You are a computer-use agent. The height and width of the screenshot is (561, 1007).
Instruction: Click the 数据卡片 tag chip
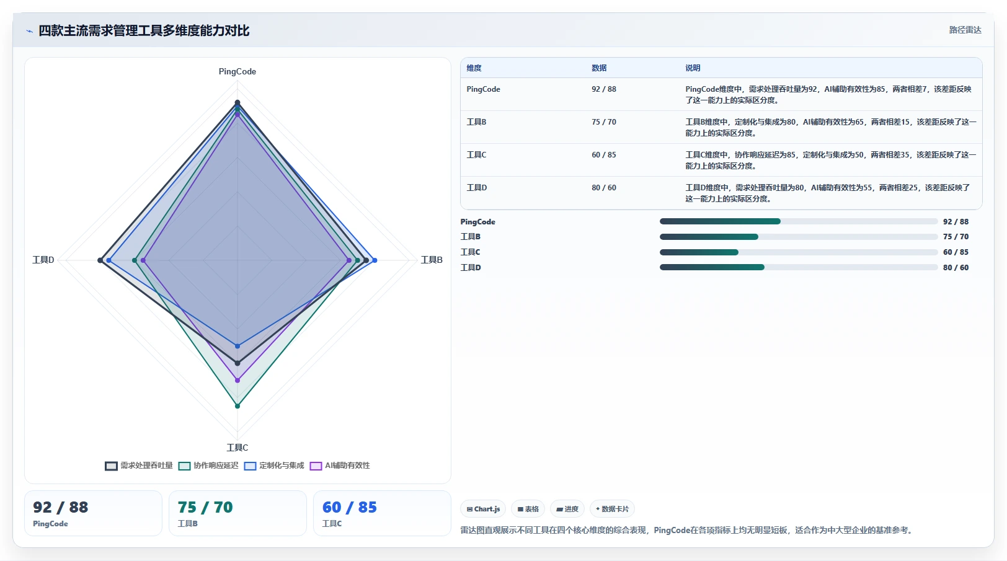(612, 509)
